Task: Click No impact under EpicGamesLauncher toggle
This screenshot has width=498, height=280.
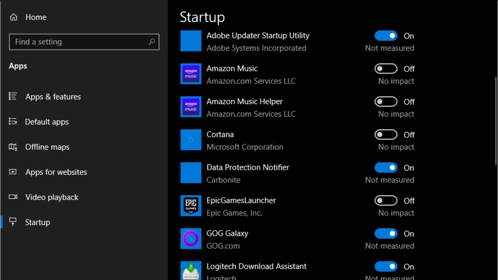Action: point(396,213)
